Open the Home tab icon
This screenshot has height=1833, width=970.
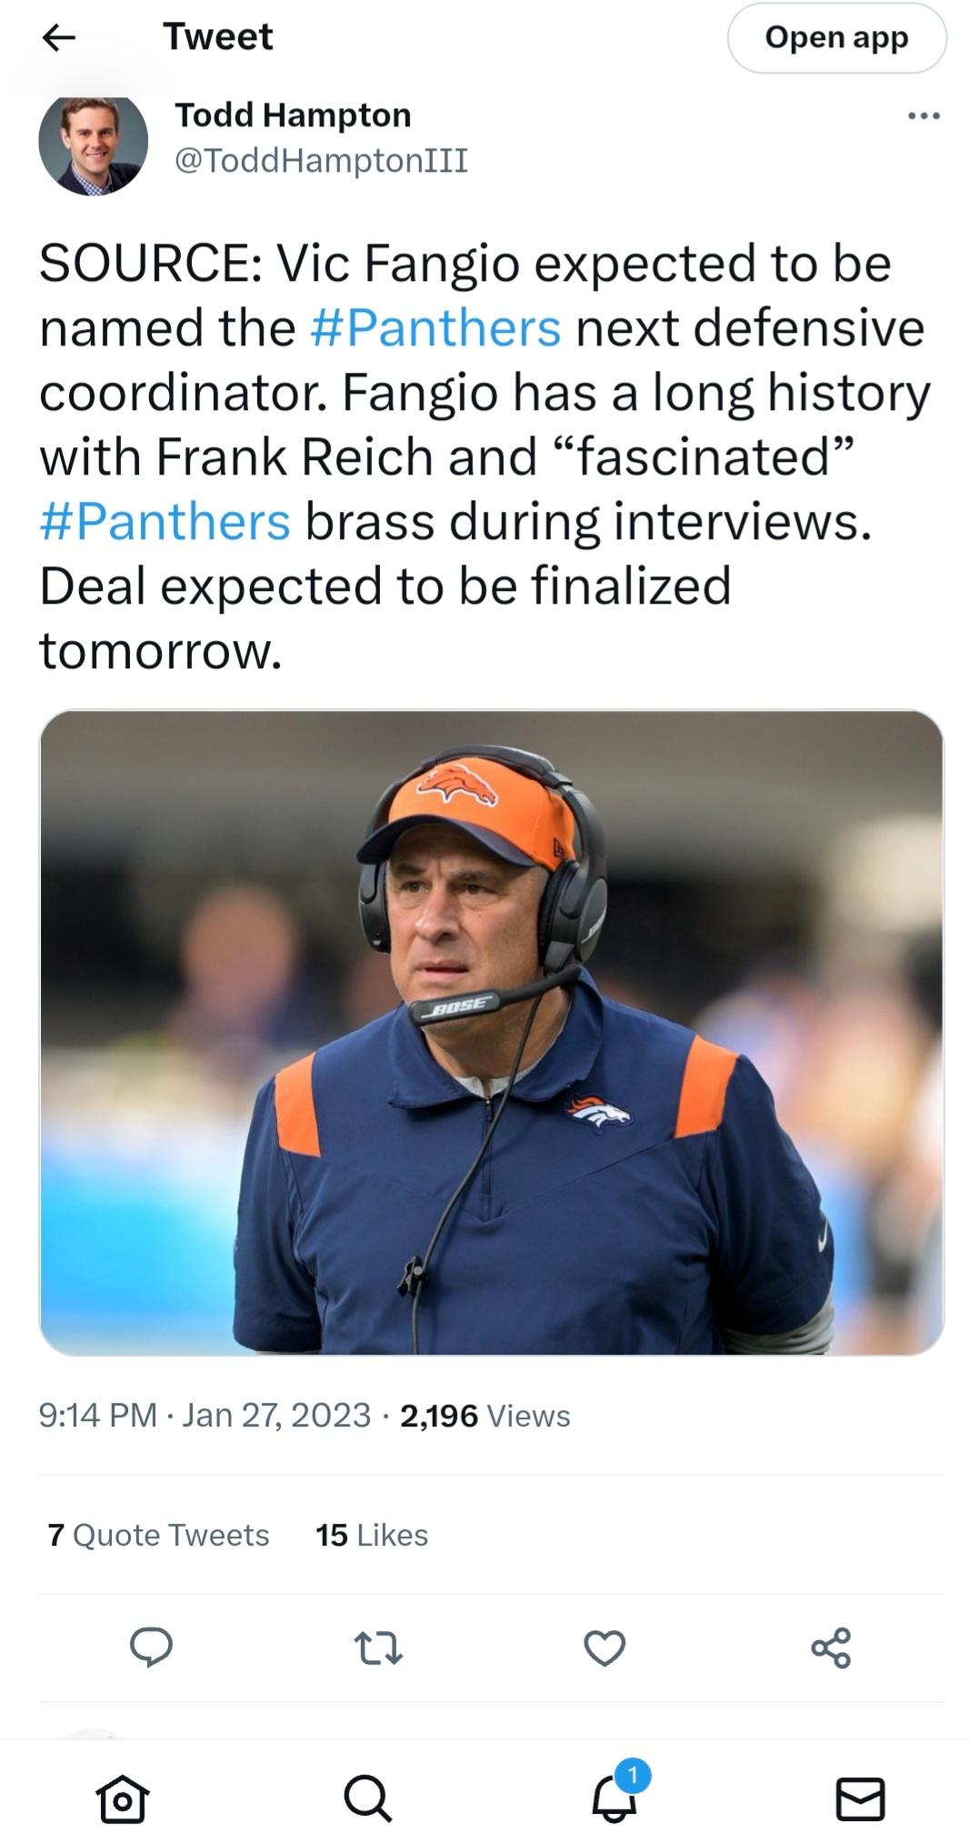[122, 1798]
